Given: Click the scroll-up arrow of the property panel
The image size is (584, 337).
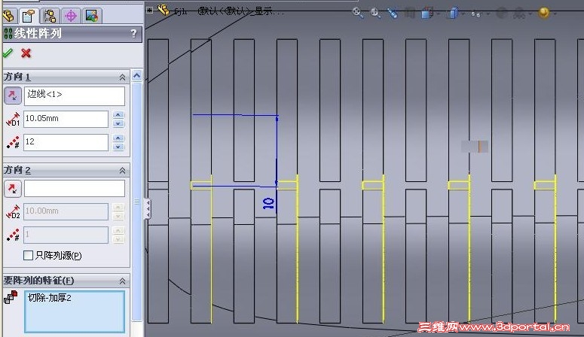Looking at the screenshot, I should point(136,76).
